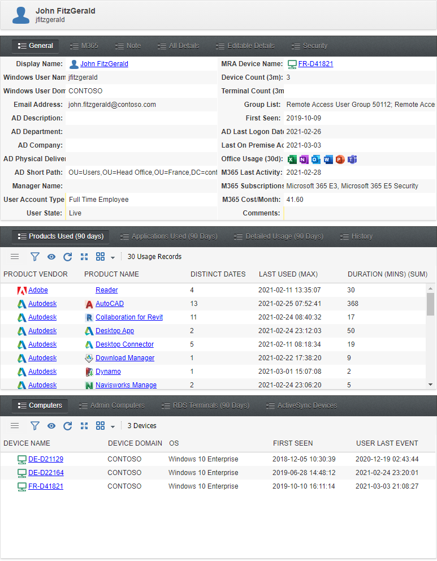Refresh the Products Used grid
The height and width of the screenshot is (561, 437).
click(x=68, y=257)
